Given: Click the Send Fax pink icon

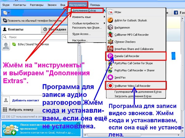Looking at the screenshot, I should tap(110, 77).
